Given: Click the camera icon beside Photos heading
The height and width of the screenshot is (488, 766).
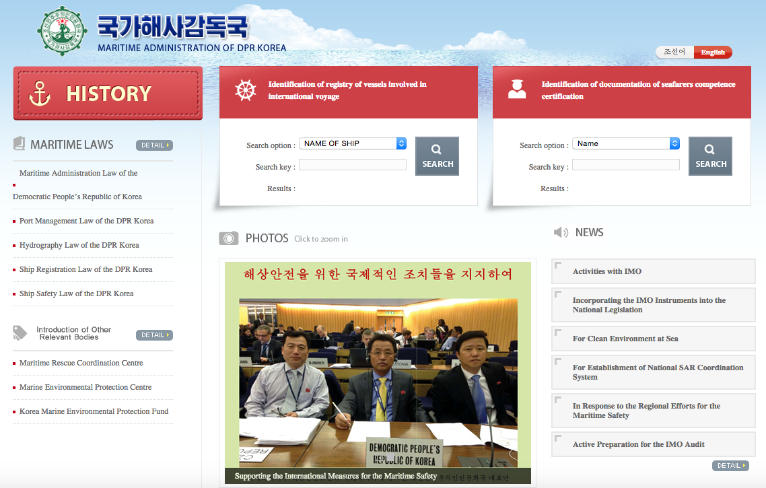Looking at the screenshot, I should click(x=229, y=238).
